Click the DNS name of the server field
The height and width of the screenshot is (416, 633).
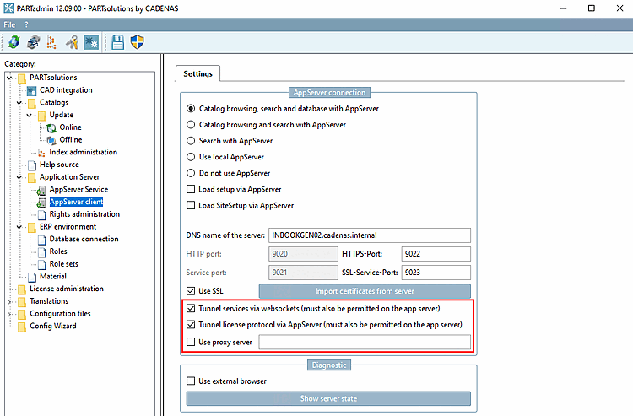369,235
